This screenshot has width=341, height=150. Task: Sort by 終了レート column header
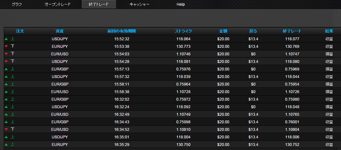(292, 31)
